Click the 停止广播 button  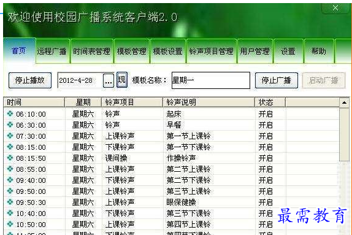click(277, 80)
